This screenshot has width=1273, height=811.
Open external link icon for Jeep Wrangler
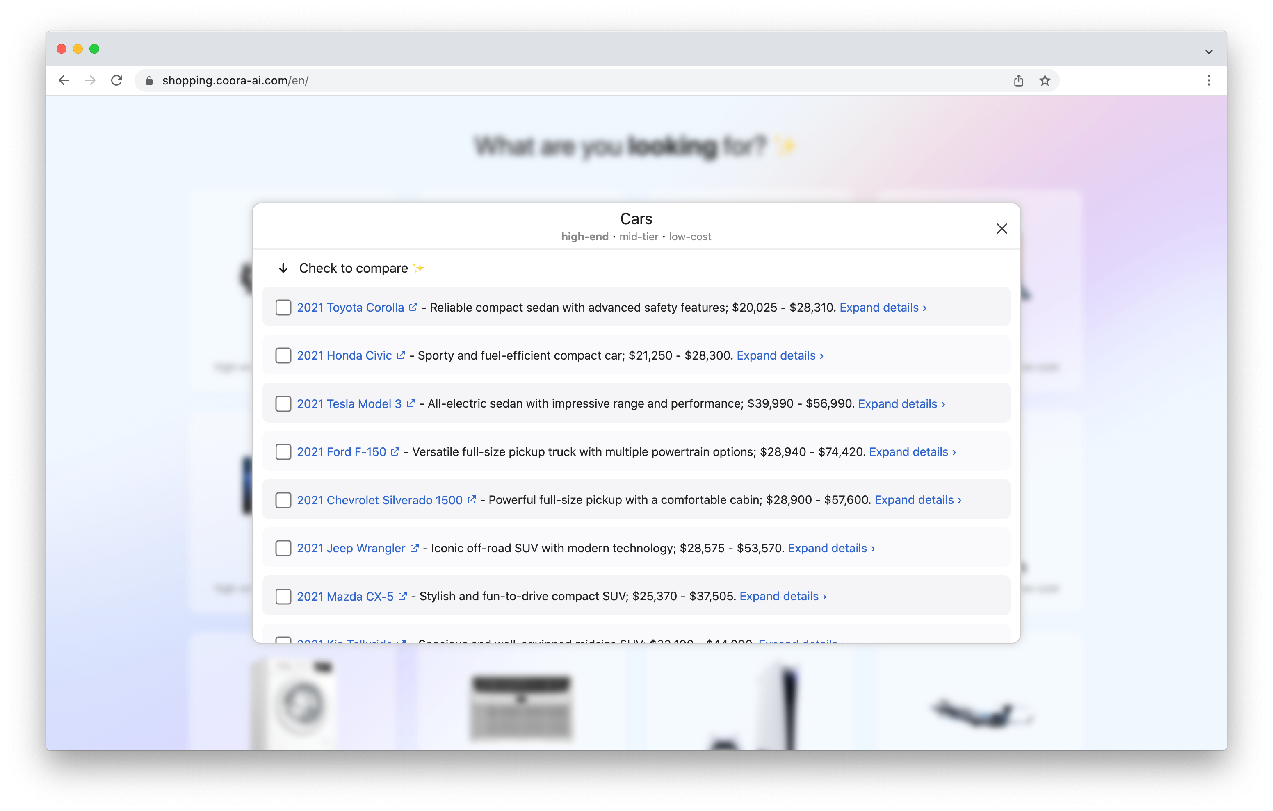[x=415, y=548]
